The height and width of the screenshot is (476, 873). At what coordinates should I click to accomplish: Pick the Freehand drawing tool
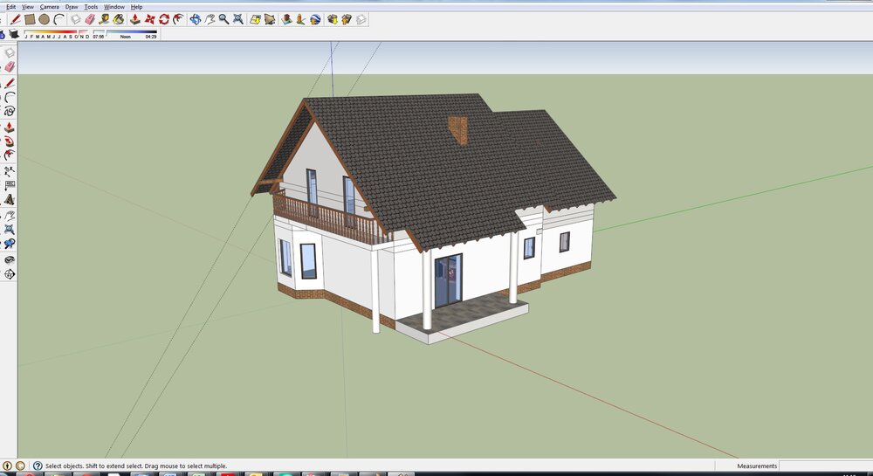pyautogui.click(x=10, y=111)
